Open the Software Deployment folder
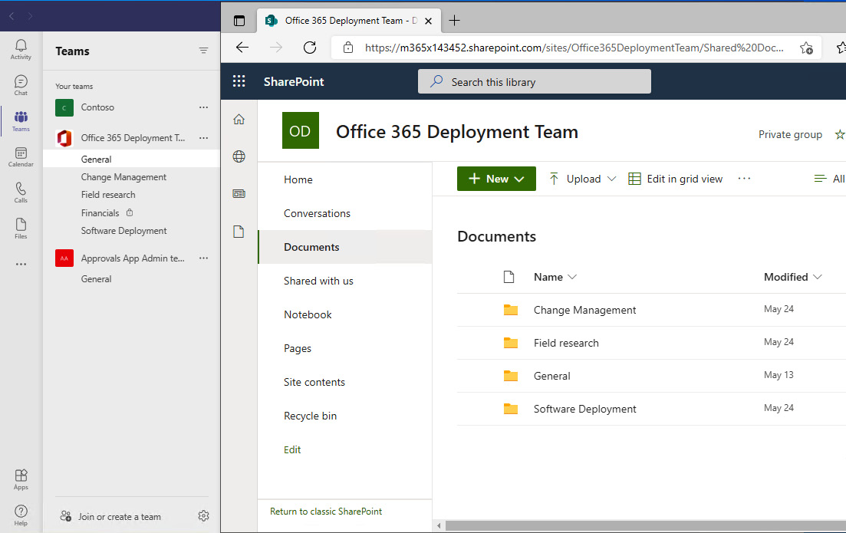Image resolution: width=846 pixels, height=533 pixels. [585, 409]
